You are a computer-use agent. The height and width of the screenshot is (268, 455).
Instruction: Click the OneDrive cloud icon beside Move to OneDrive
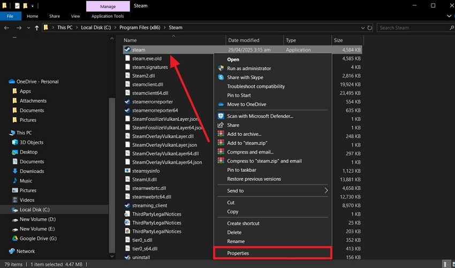click(x=221, y=104)
